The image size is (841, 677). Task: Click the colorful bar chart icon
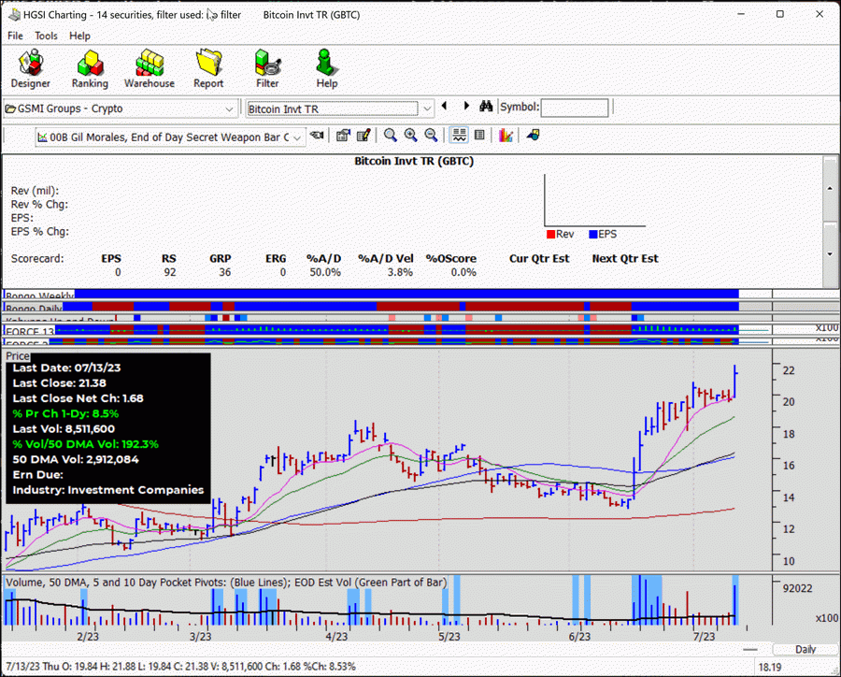(x=506, y=136)
